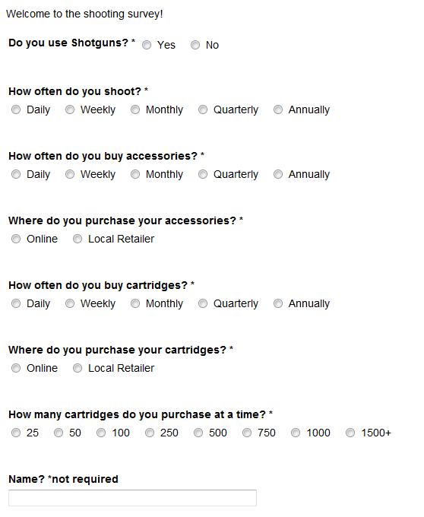The width and height of the screenshot is (424, 517).
Task: Pick Annually for buying cartridges
Action: 278,303
